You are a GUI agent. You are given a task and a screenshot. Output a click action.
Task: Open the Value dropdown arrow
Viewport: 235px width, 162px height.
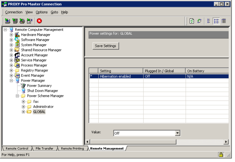[x=177, y=133]
